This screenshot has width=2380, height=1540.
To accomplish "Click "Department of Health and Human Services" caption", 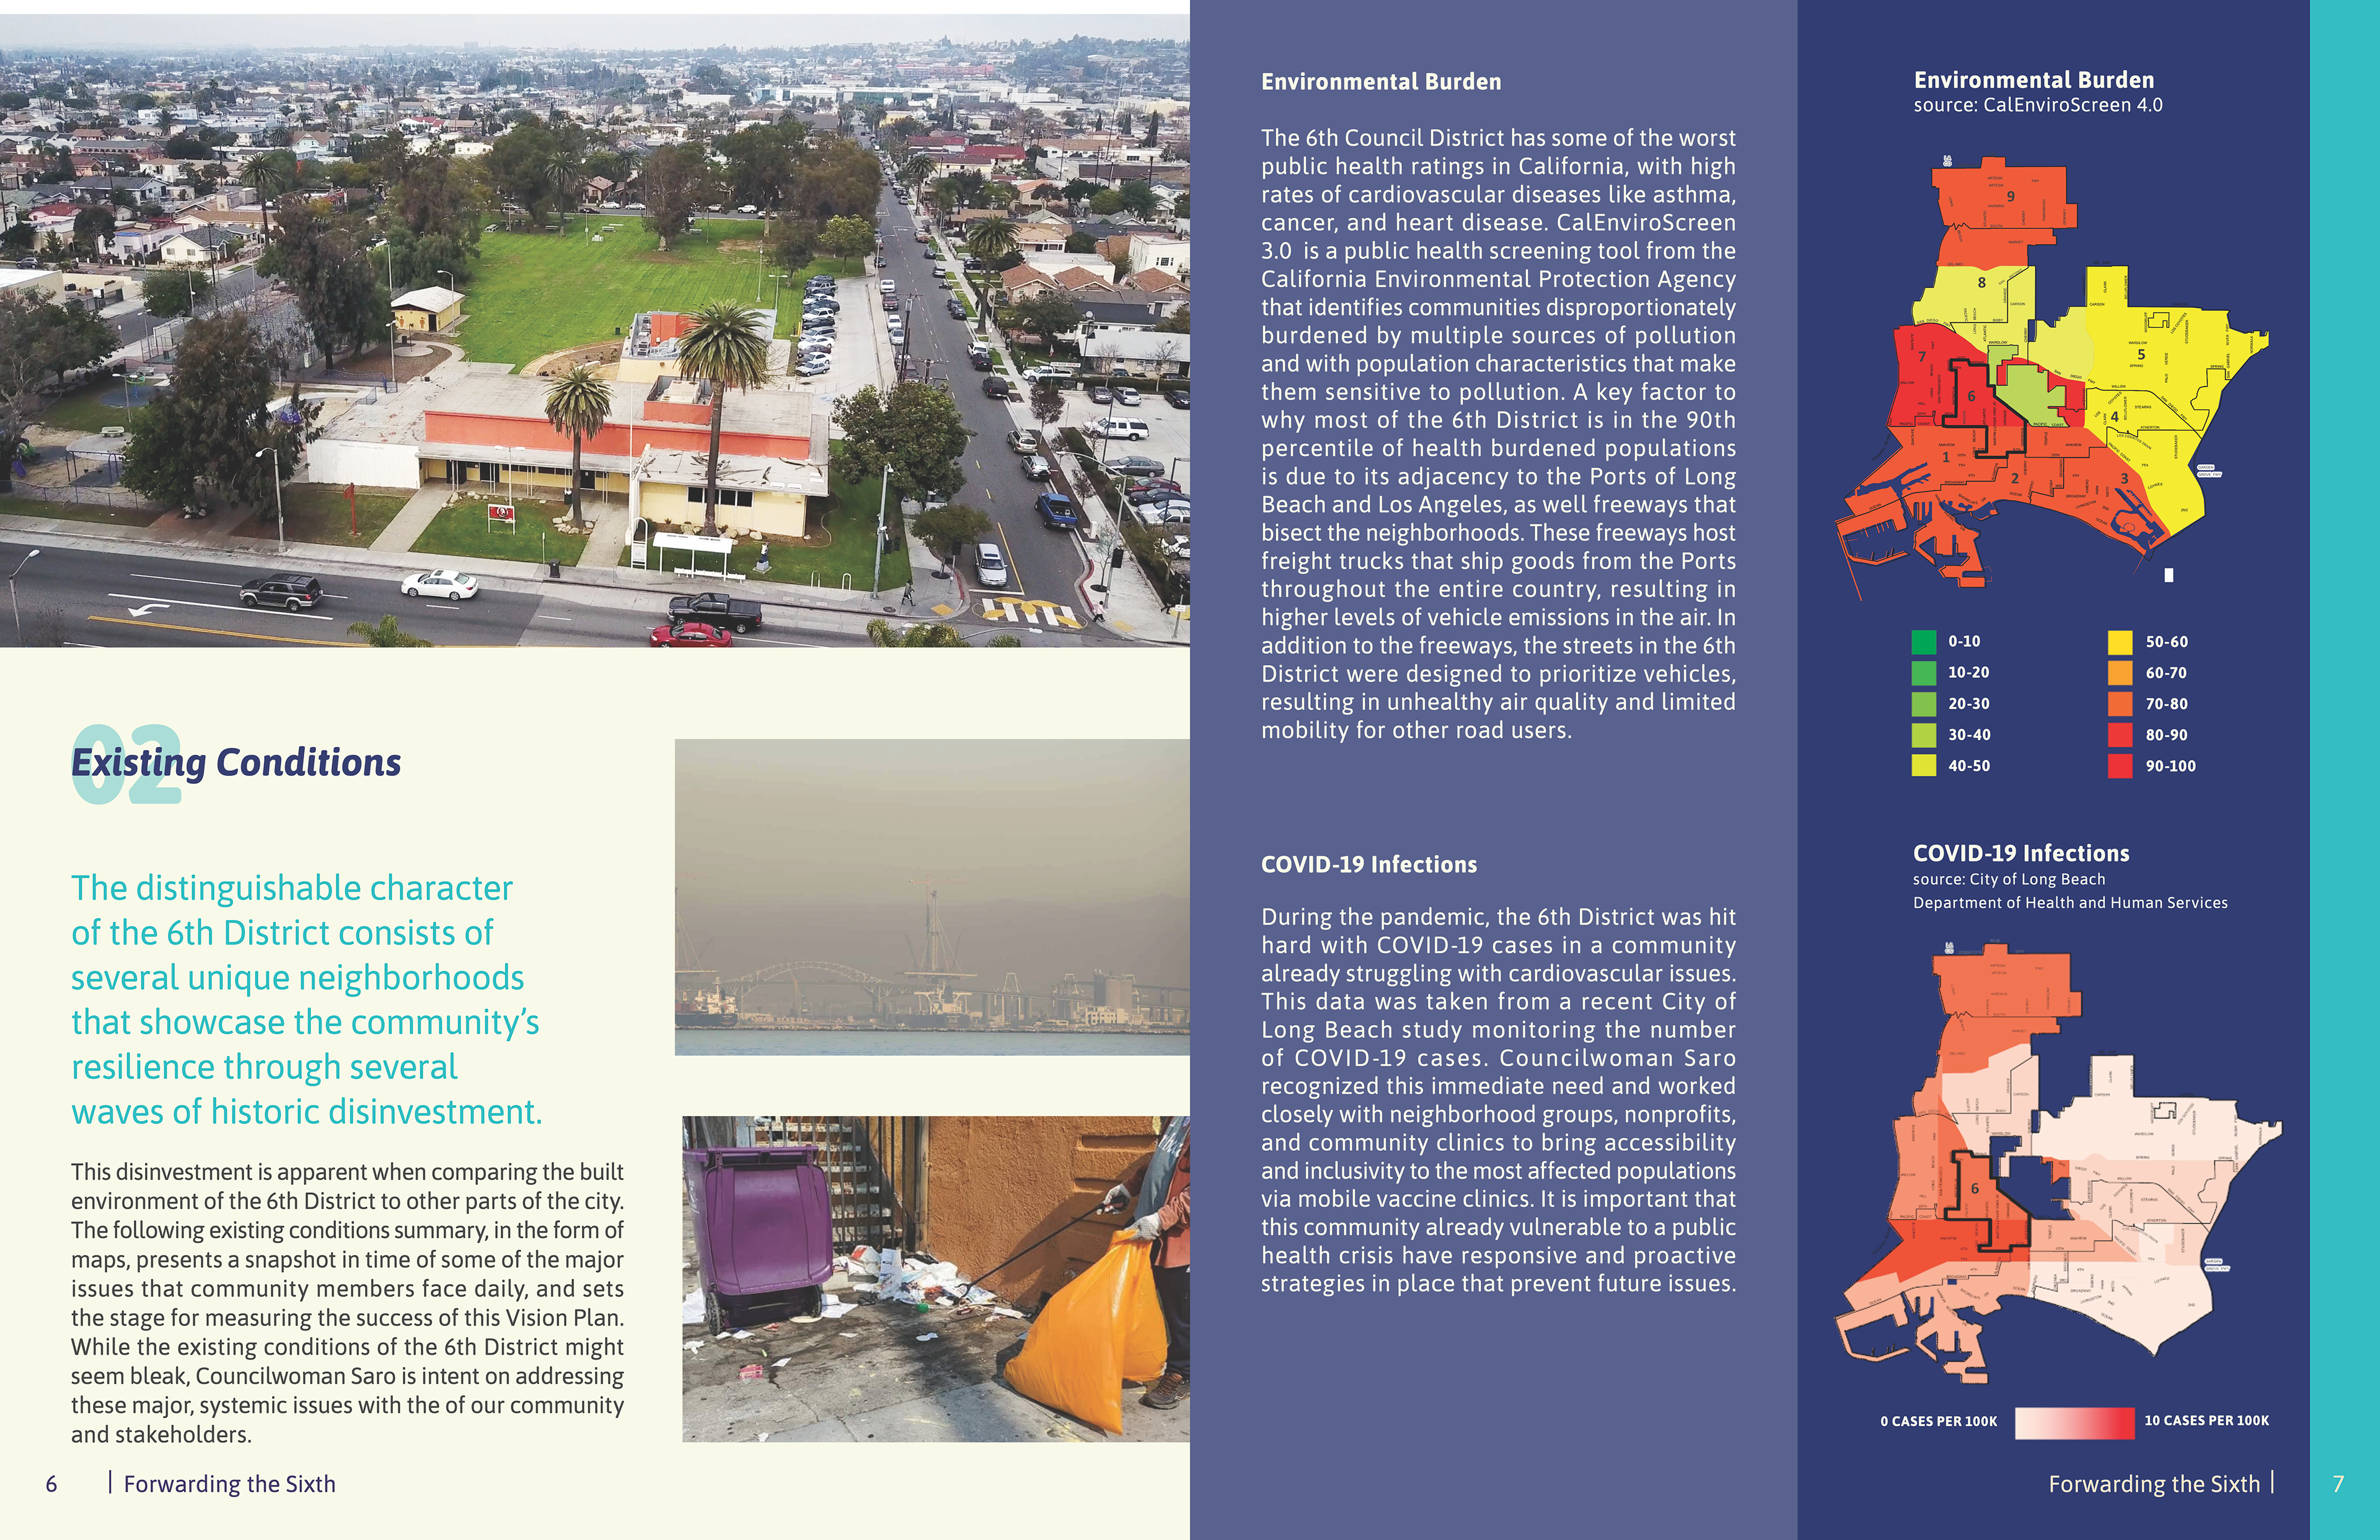I will tap(2070, 903).
